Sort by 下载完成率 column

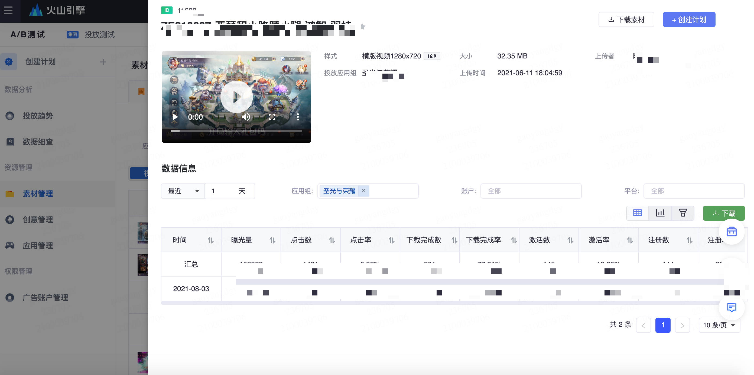[514, 241]
